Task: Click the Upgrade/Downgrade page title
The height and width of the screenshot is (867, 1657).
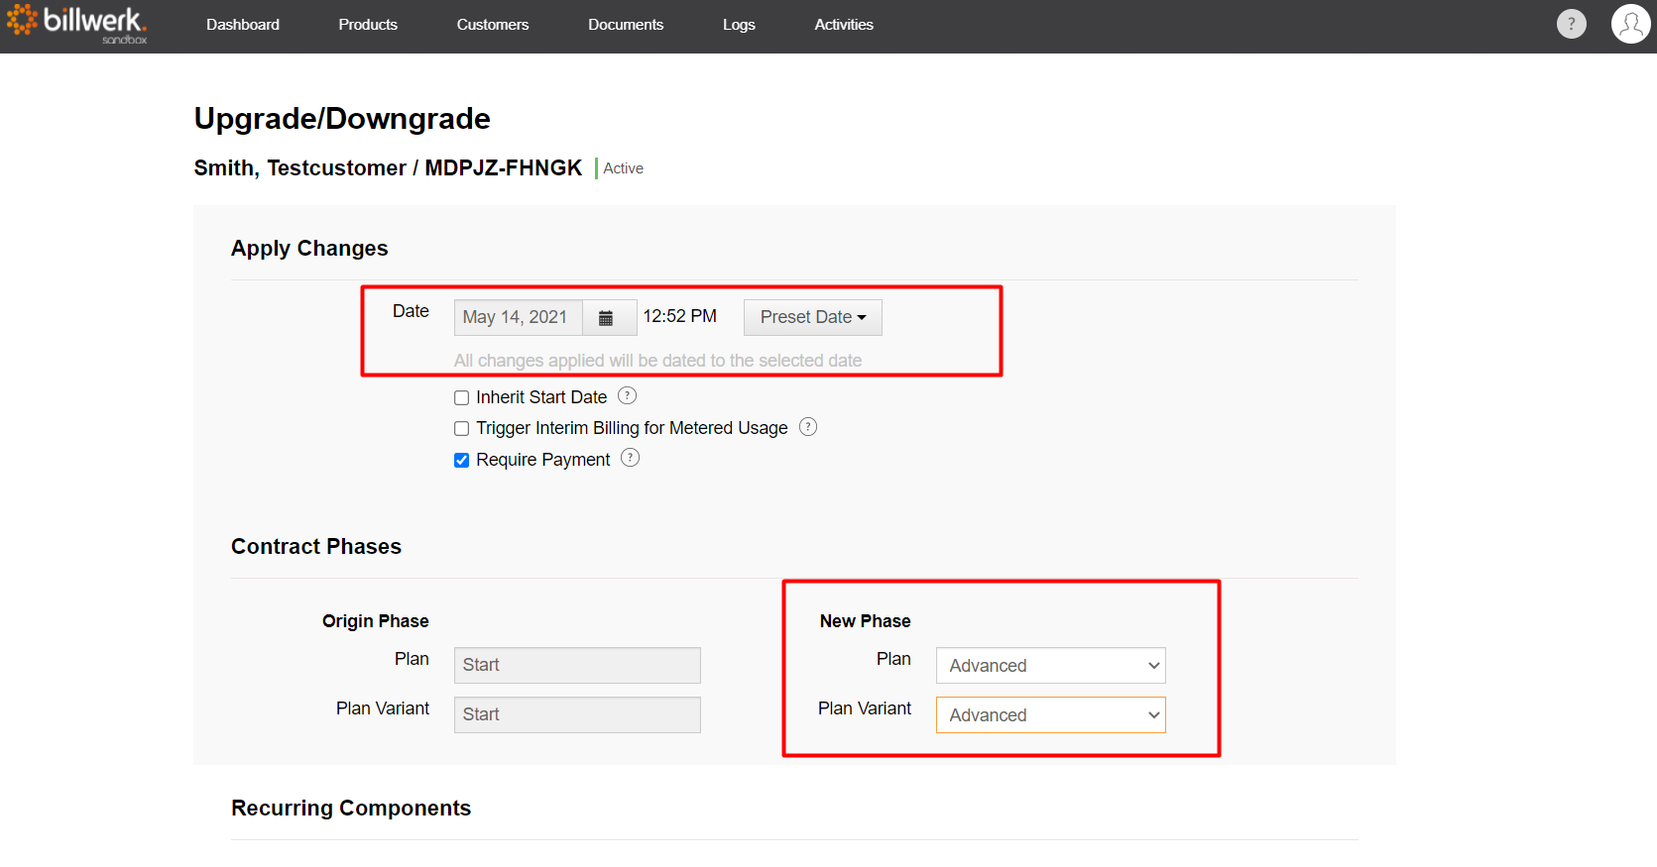Action: click(x=342, y=119)
